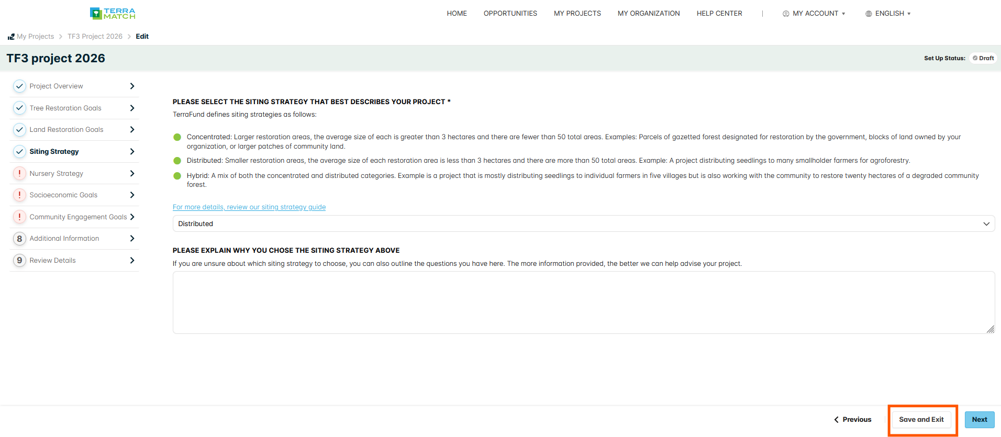Click the Siting Strategy chevron arrow

[132, 151]
